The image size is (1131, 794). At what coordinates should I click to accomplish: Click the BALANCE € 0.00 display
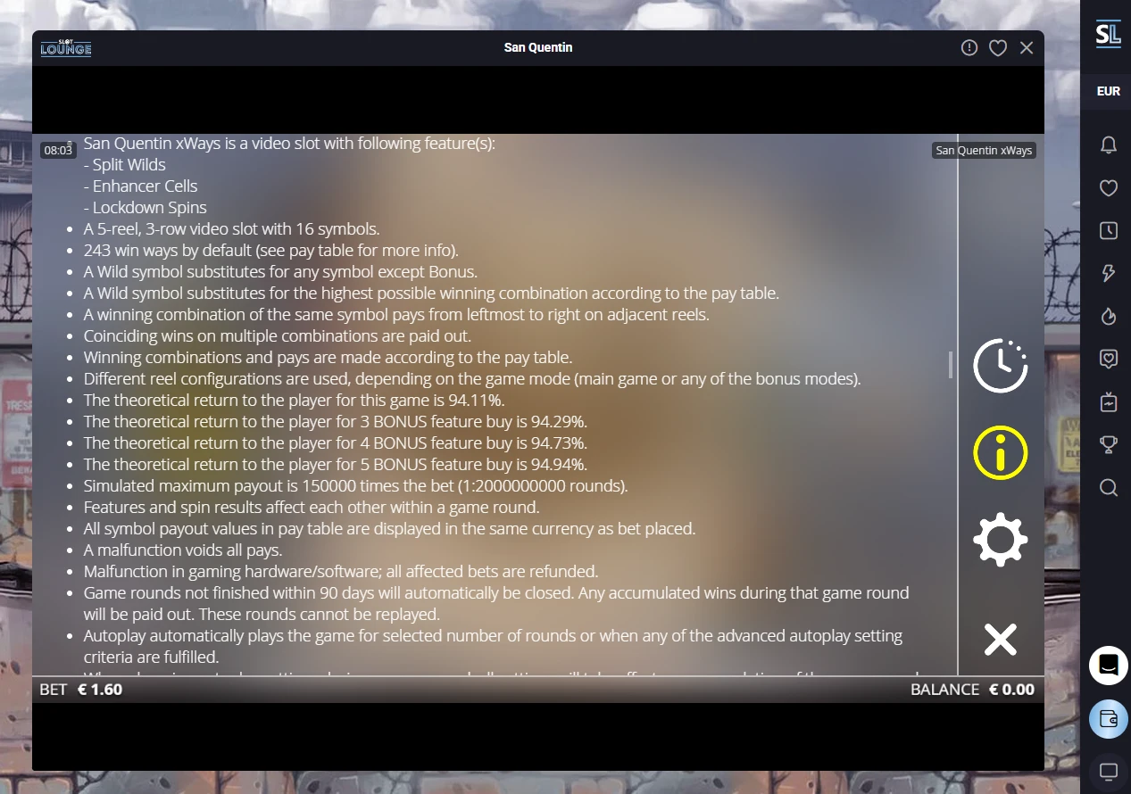(972, 690)
